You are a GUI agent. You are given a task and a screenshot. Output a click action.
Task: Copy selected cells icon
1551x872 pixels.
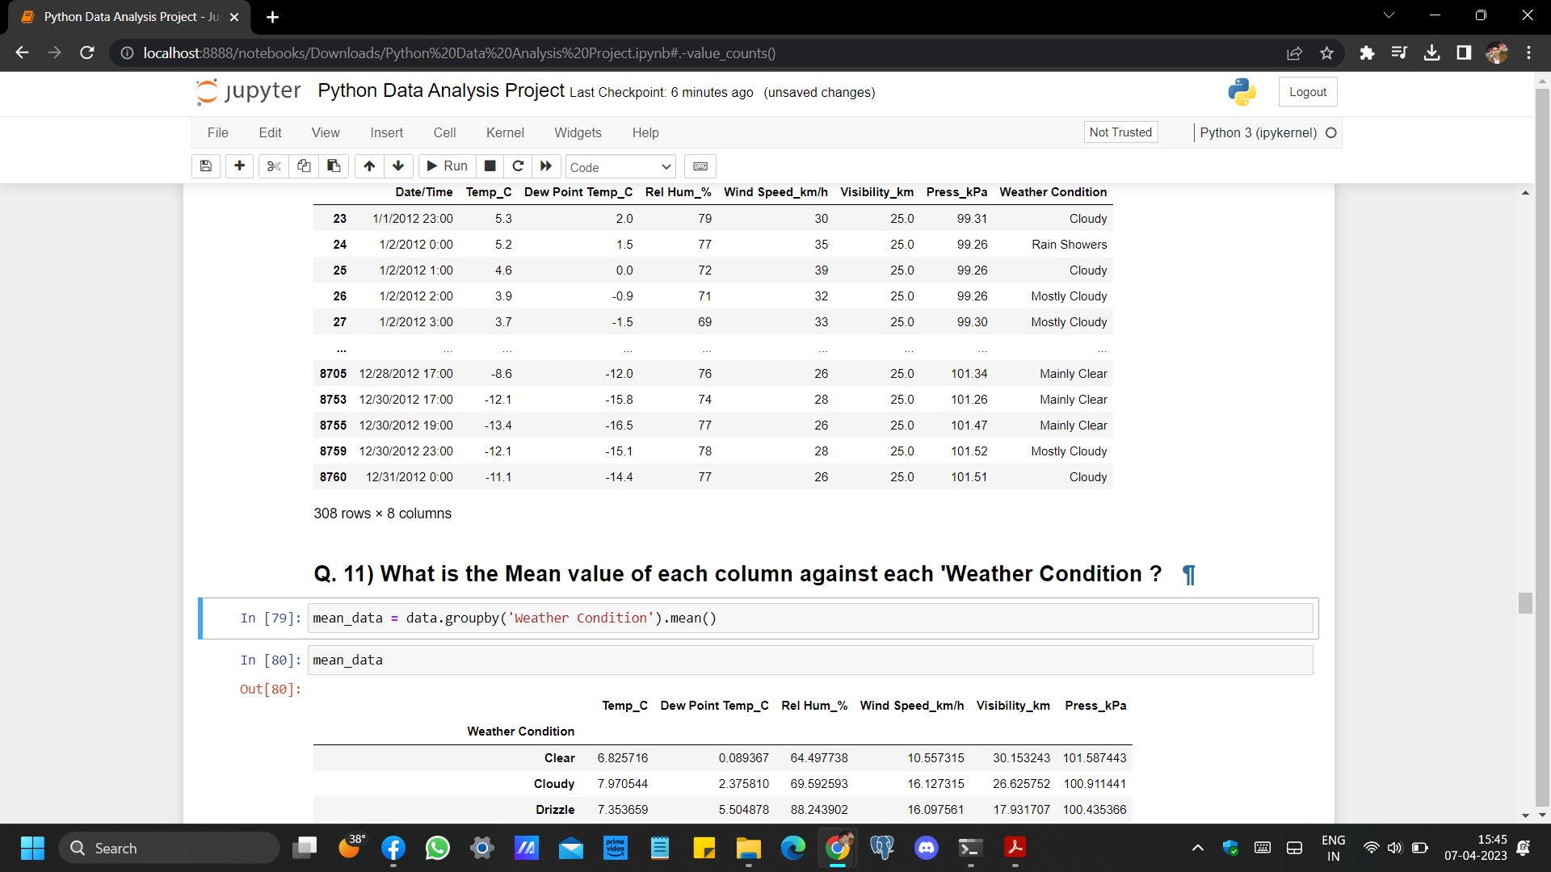tap(304, 166)
